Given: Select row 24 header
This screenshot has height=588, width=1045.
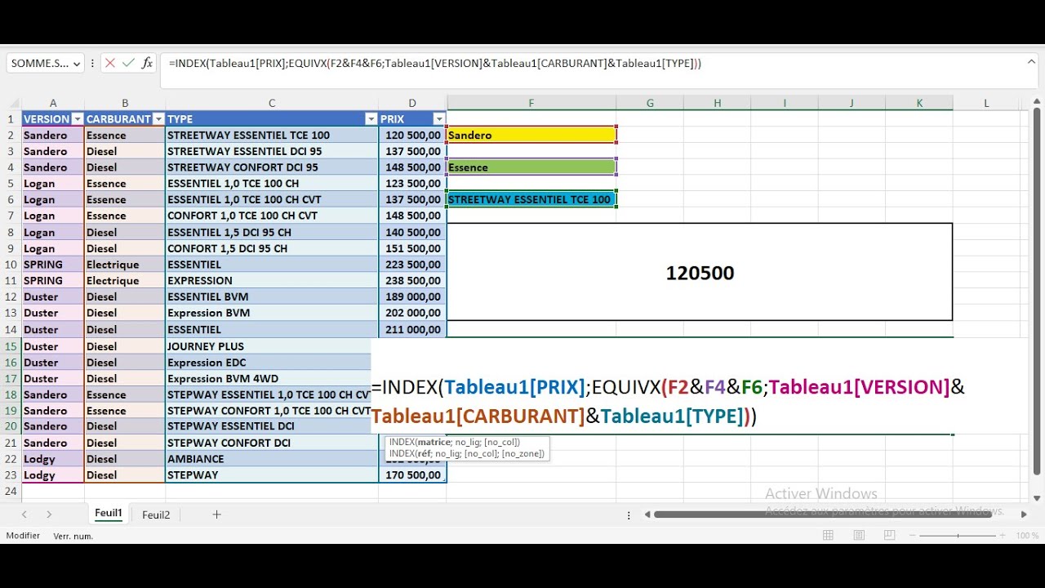Looking at the screenshot, I should click(x=12, y=491).
